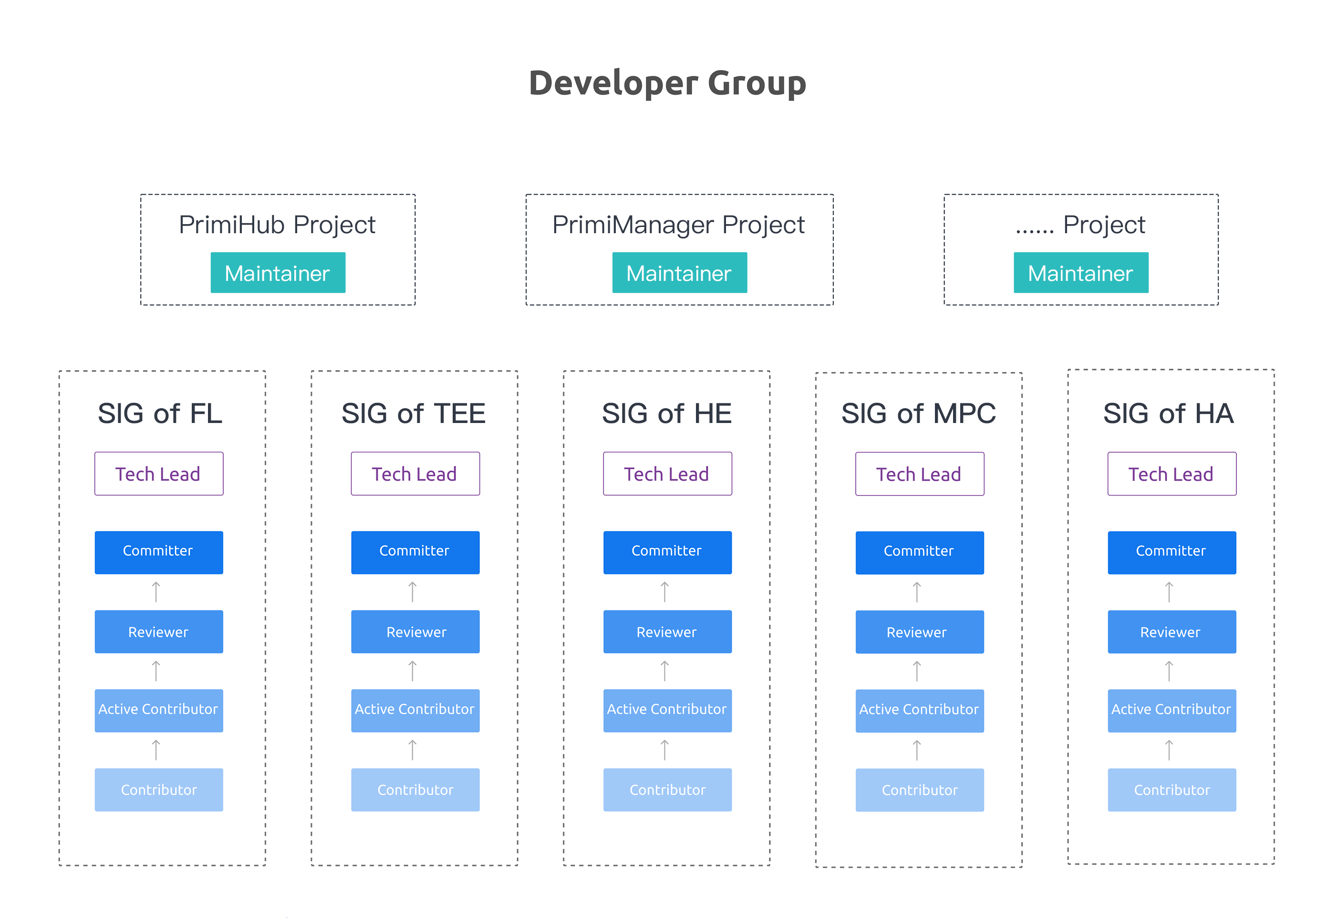Click arrow from Reviewer to Committer in SIG of FL
Screen dimensions: 1338x918
pyautogui.click(x=156, y=592)
